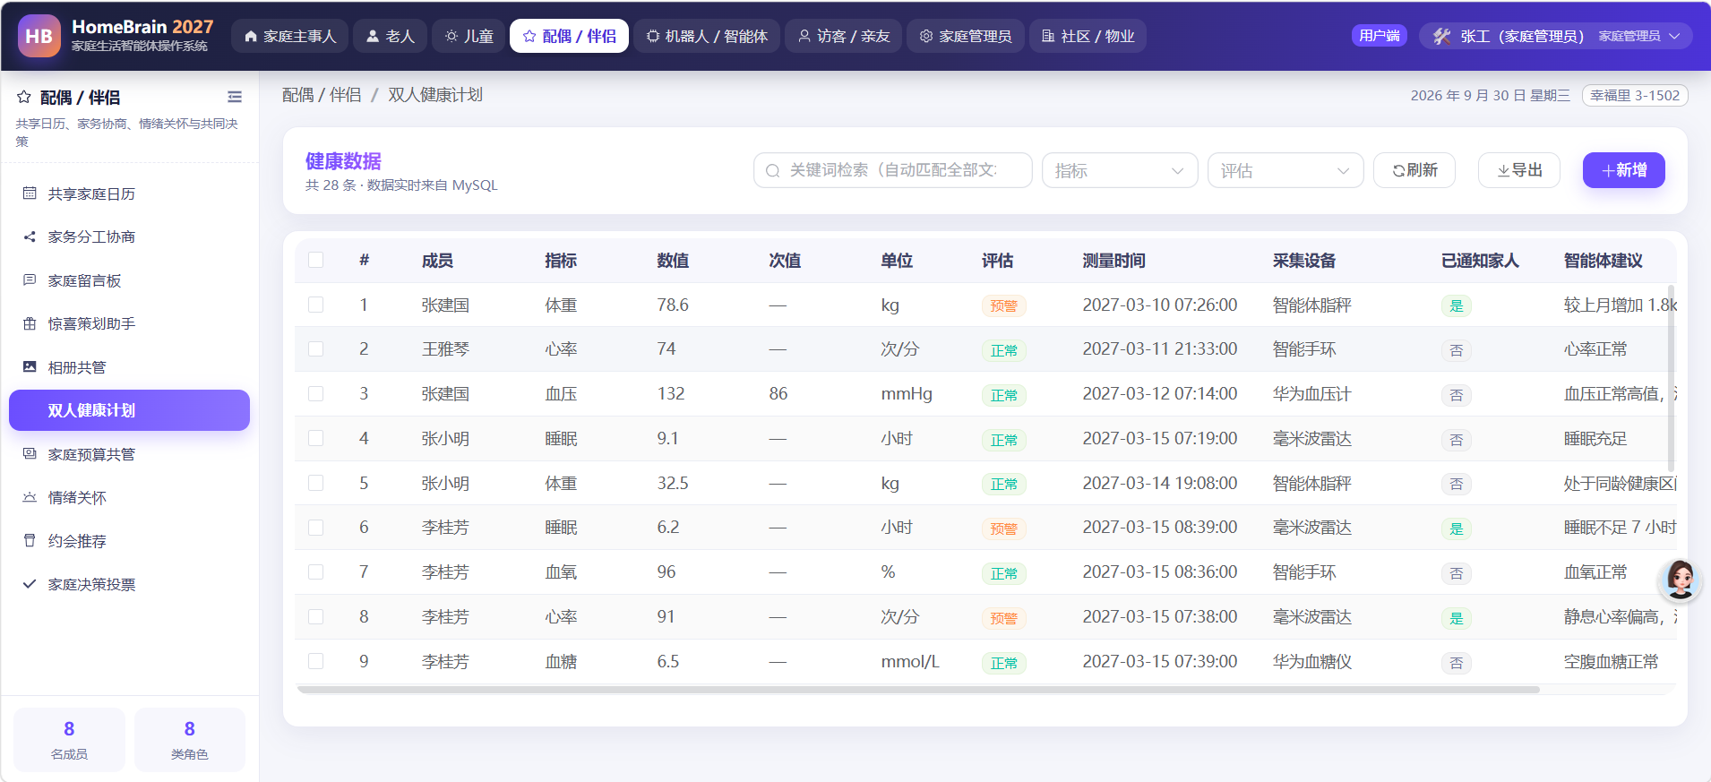
Task: Open the 机器人 / 智能体 tab
Action: (707, 36)
